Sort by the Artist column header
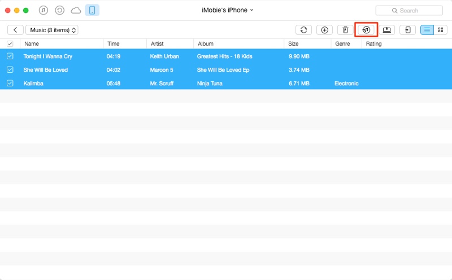This screenshot has width=452, height=280. click(157, 44)
